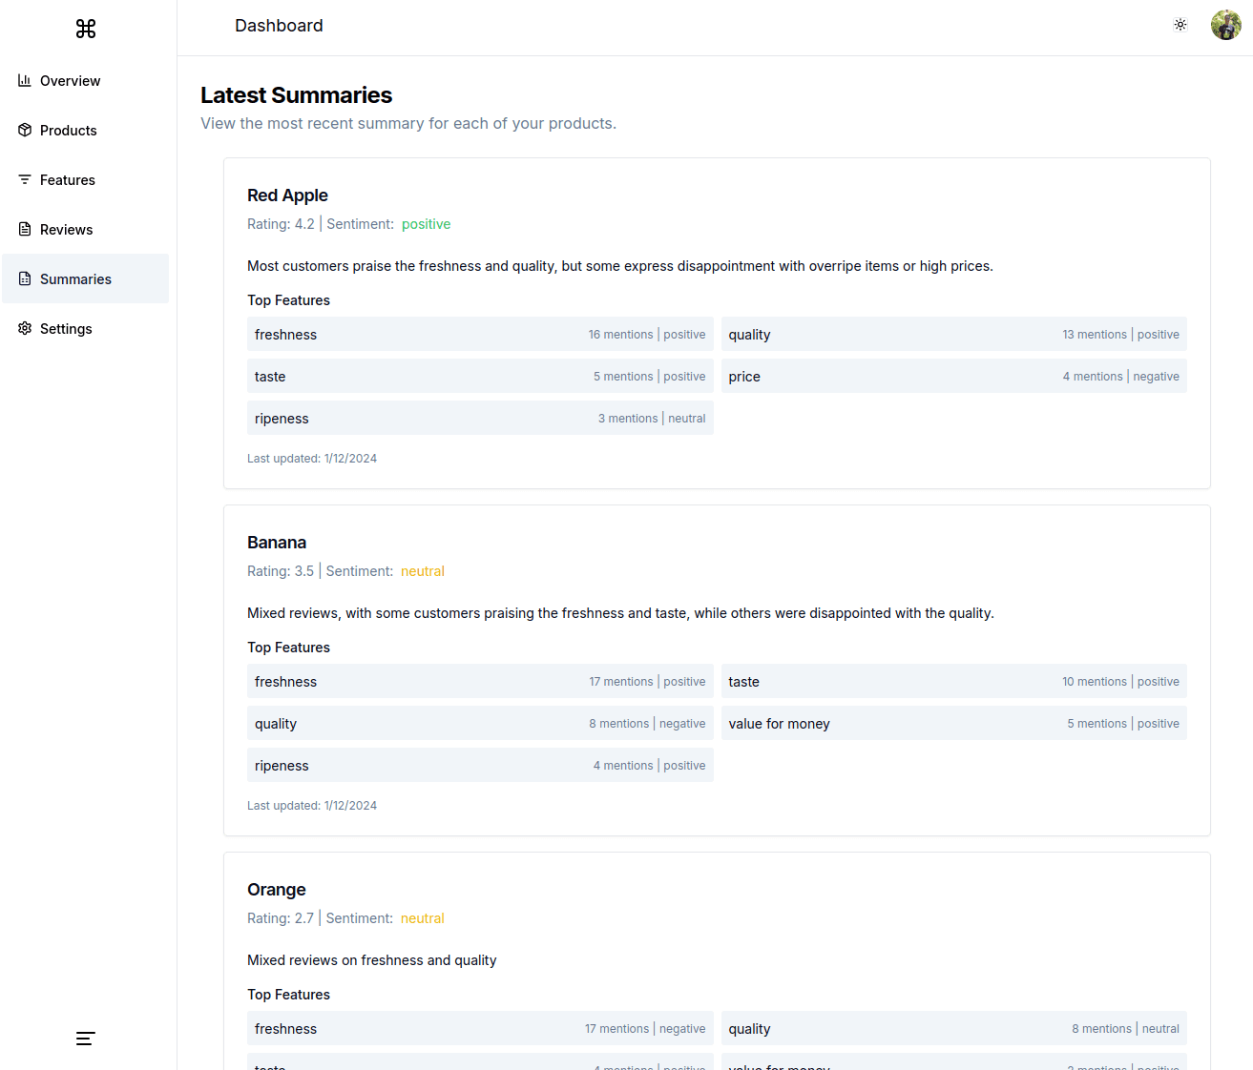Click the Features filter icon
The width and height of the screenshot is (1253, 1070).
(25, 179)
